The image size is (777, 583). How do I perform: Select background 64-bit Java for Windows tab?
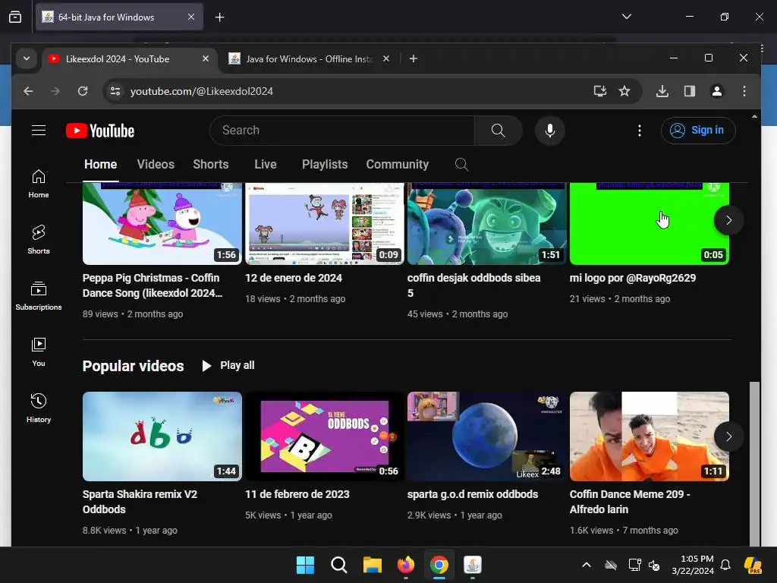pos(119,17)
